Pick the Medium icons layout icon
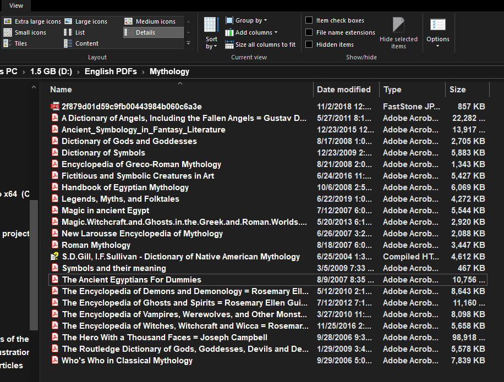The height and width of the screenshot is (382, 504). pyautogui.click(x=128, y=21)
